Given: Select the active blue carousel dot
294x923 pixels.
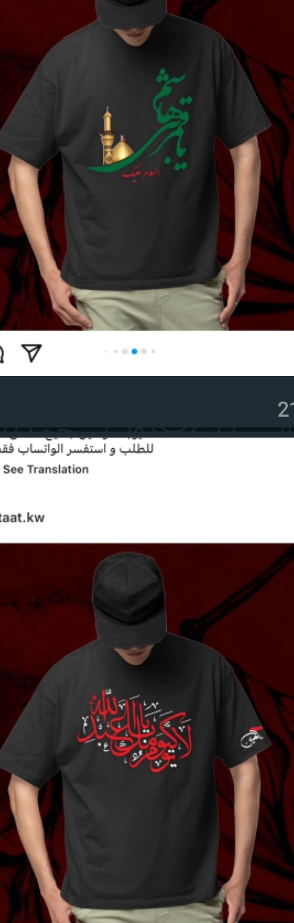Looking at the screenshot, I should [x=134, y=352].
